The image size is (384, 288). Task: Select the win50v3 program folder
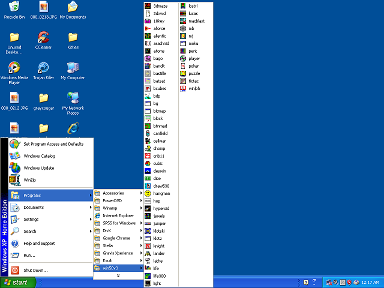pos(118,268)
